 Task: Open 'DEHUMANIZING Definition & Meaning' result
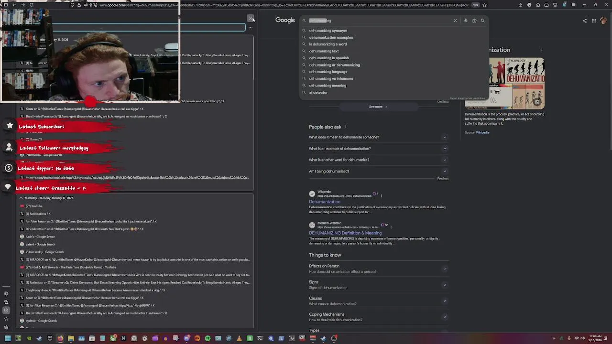(345, 233)
